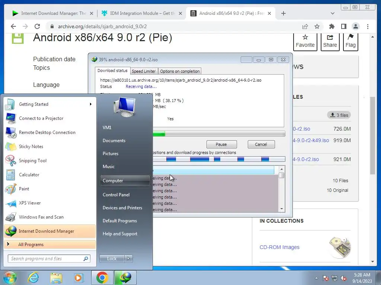Click the green download progress bar
The width and height of the screenshot is (381, 285).
pos(219,134)
